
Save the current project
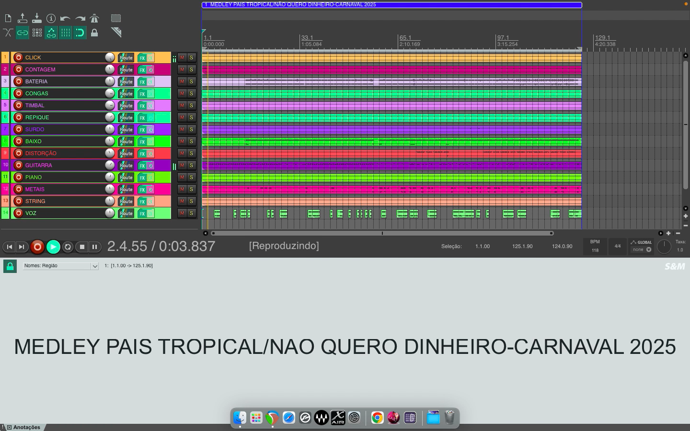[36, 18]
